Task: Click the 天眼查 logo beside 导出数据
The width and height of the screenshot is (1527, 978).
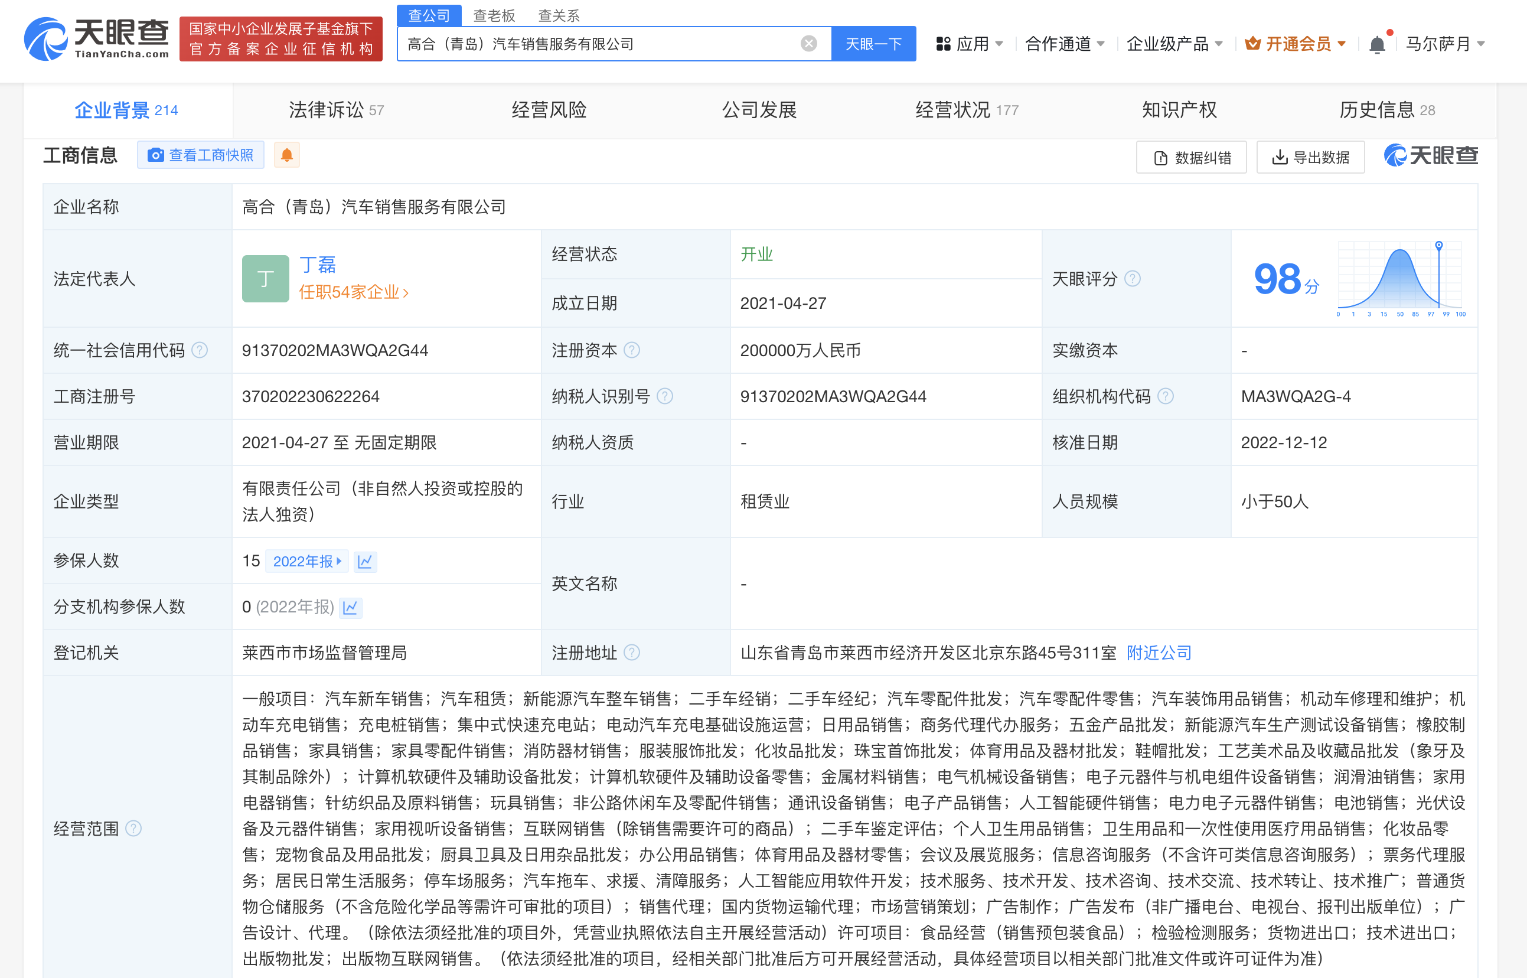Action: [1431, 155]
